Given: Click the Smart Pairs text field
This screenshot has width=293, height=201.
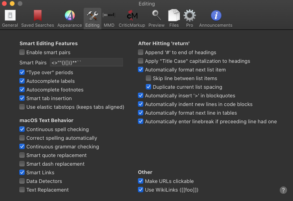Looking at the screenshot, I should [86, 62].
